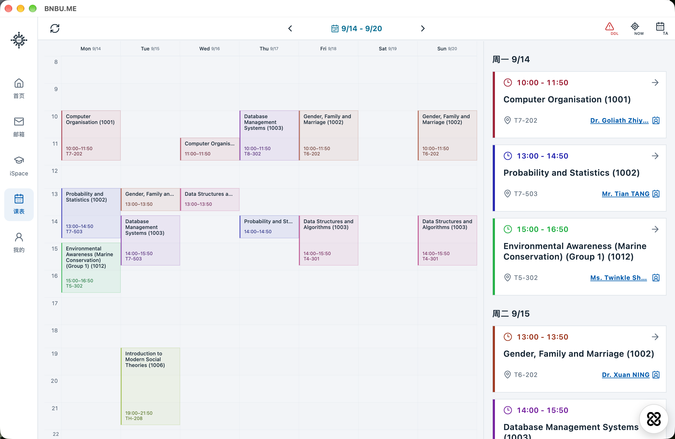Click contact icon next to Ms. Twinkle Sh...
675x439 pixels.
click(656, 278)
